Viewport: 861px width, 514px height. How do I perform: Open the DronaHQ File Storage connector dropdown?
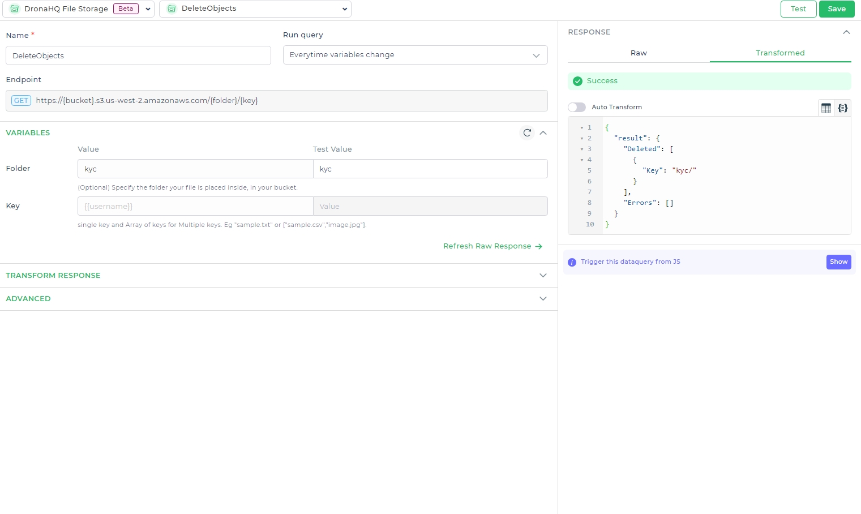coord(78,9)
